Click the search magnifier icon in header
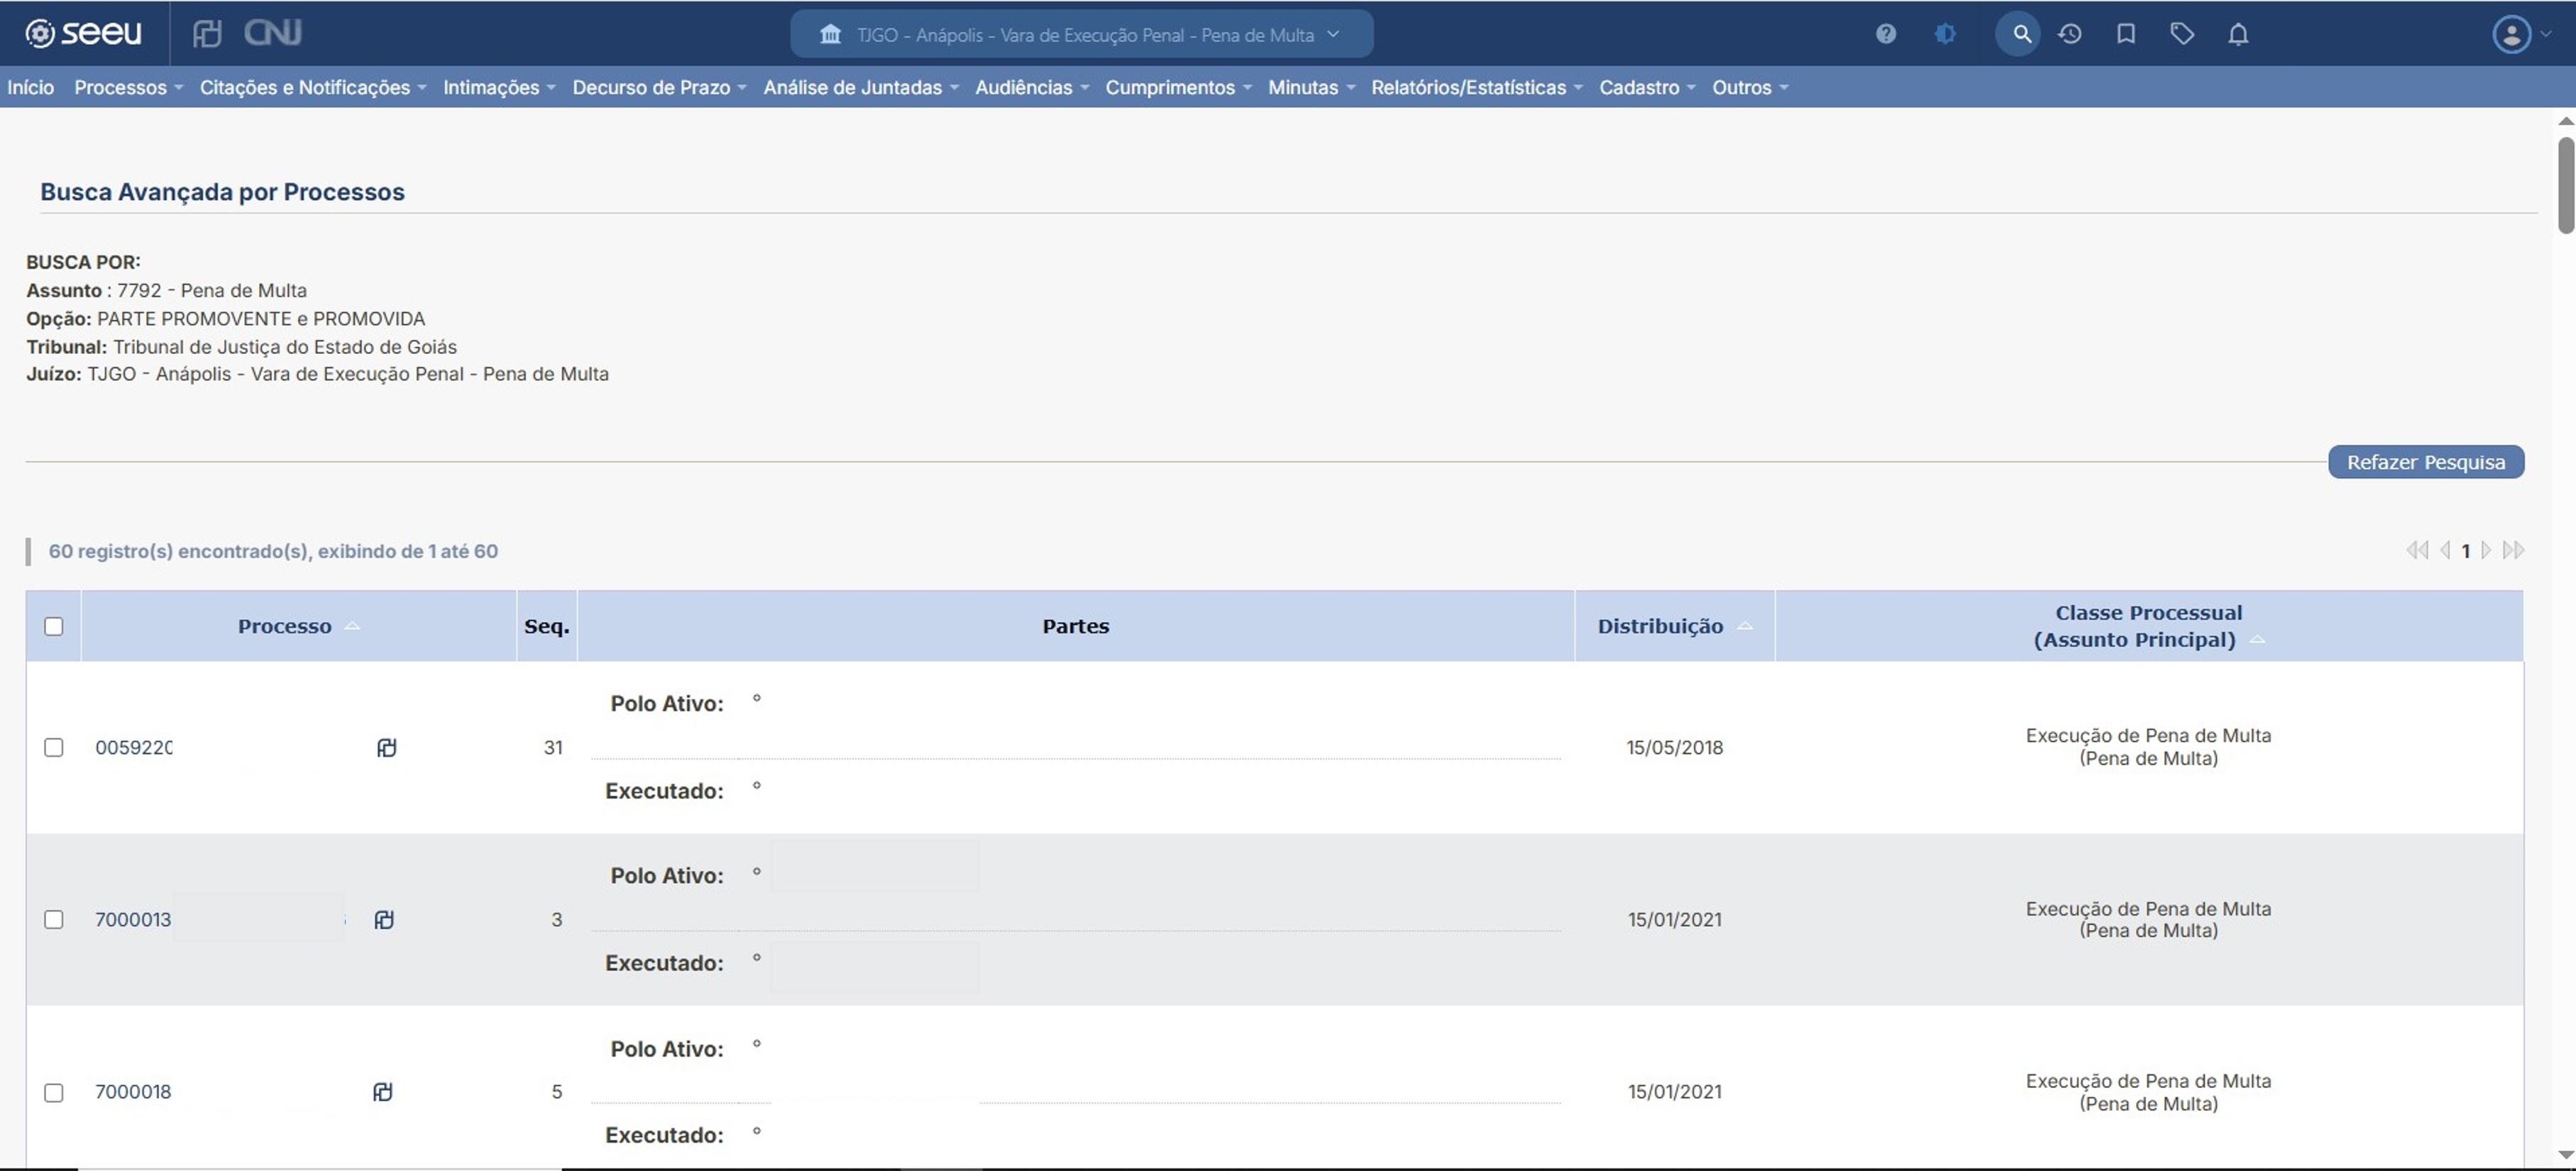Screen dimensions: 2576x1171 (2021, 34)
